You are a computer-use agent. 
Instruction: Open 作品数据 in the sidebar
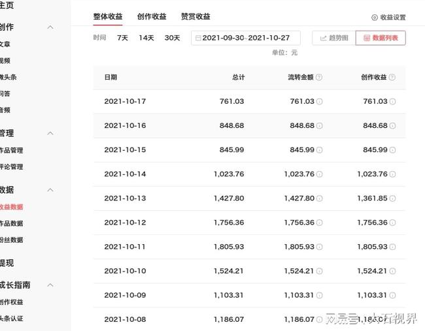11,223
